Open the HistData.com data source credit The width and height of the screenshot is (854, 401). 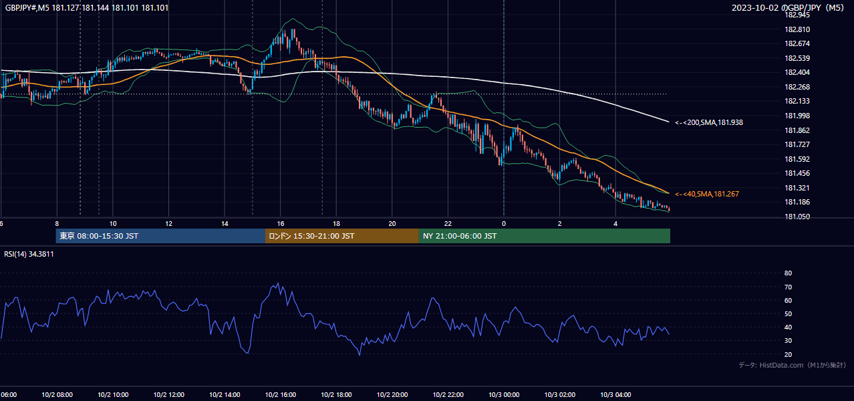(793, 365)
